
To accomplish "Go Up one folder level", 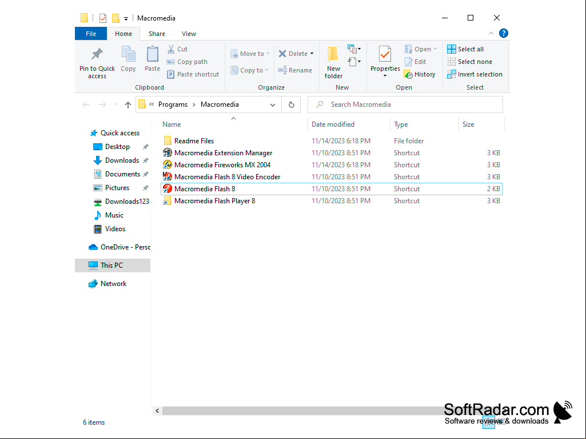I will click(128, 105).
